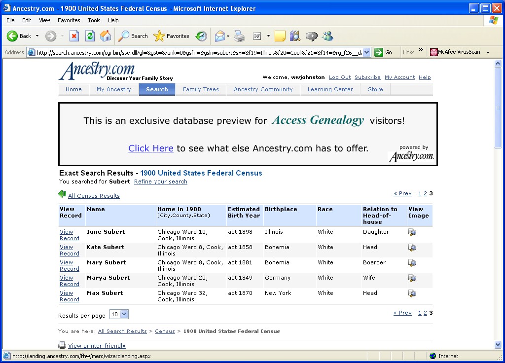View census image for Max Subert
Viewport: 505px width, 363px height.
[412, 293]
